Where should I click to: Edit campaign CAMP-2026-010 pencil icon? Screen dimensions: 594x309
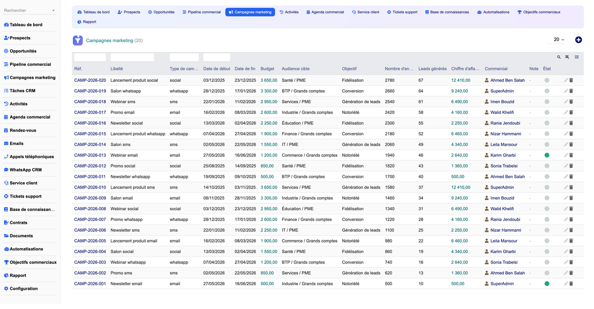tap(566, 187)
